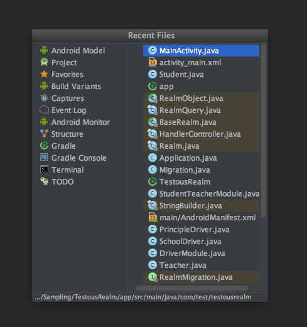This screenshot has height=327, width=307.
Task: Click the Gradle icon beside TestousRealm
Action: pos(153,181)
